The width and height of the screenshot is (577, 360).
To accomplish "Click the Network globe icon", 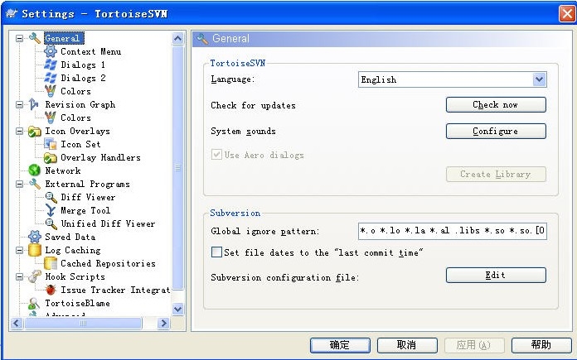I will pos(35,170).
